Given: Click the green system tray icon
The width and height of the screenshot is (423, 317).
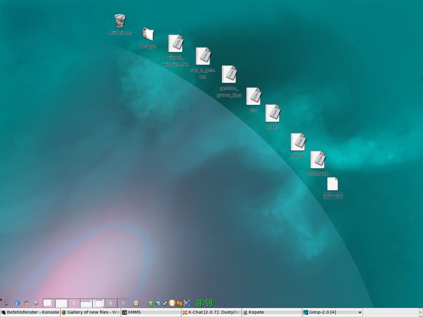Looking at the screenshot, I should [x=151, y=303].
